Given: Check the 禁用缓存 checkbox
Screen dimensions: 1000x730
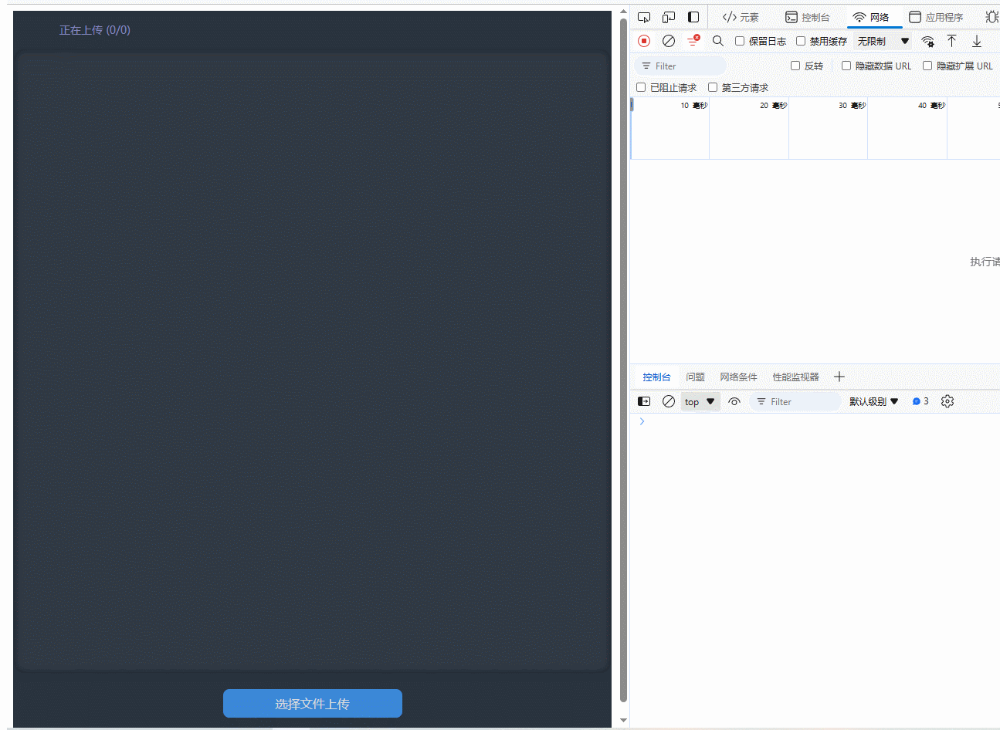Looking at the screenshot, I should click(x=801, y=41).
